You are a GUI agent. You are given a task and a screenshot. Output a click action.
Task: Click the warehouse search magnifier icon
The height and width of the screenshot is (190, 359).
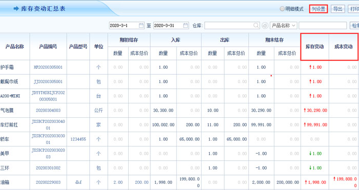[256, 26]
